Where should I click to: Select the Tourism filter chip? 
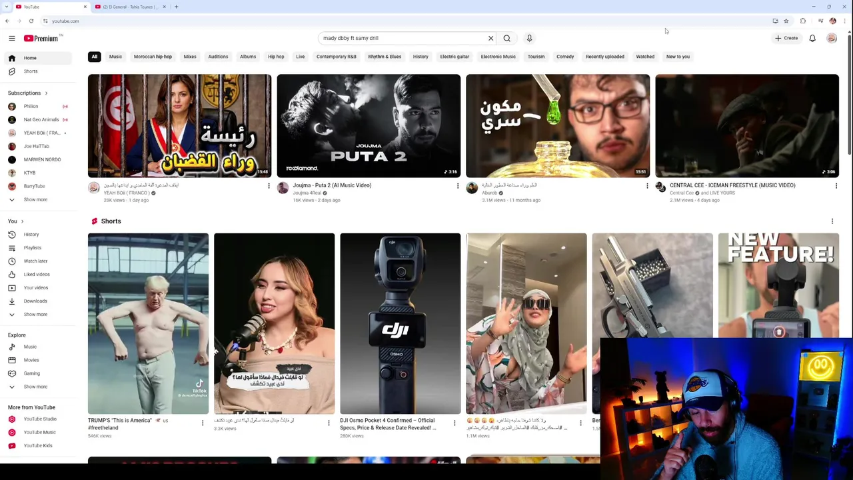pos(536,57)
